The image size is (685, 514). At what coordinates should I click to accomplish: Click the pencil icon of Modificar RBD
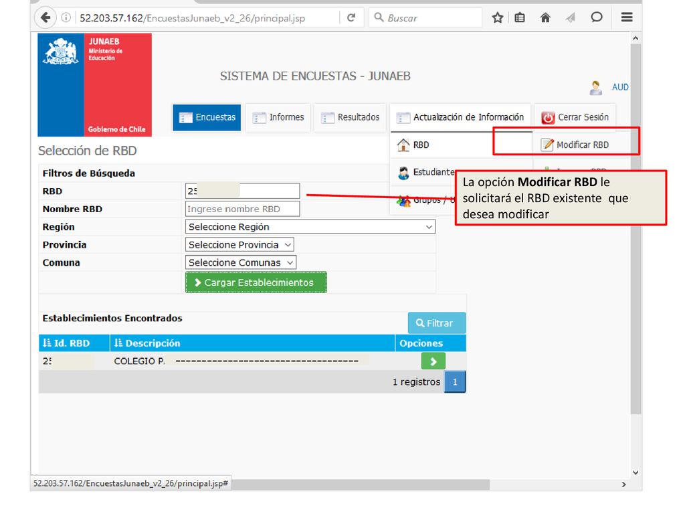pos(547,145)
